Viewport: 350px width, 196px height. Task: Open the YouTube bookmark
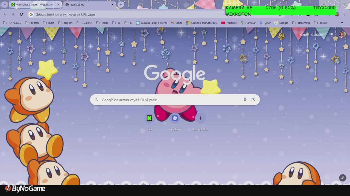[229, 23]
